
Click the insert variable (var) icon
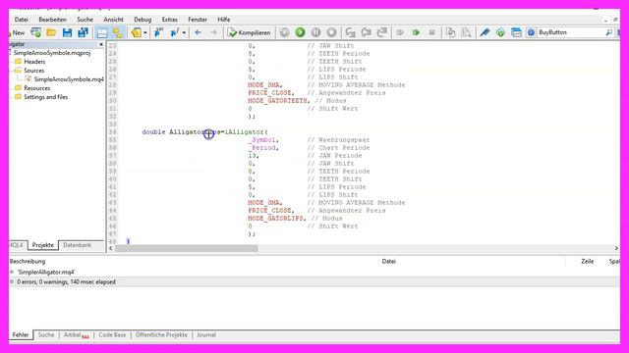click(x=159, y=32)
